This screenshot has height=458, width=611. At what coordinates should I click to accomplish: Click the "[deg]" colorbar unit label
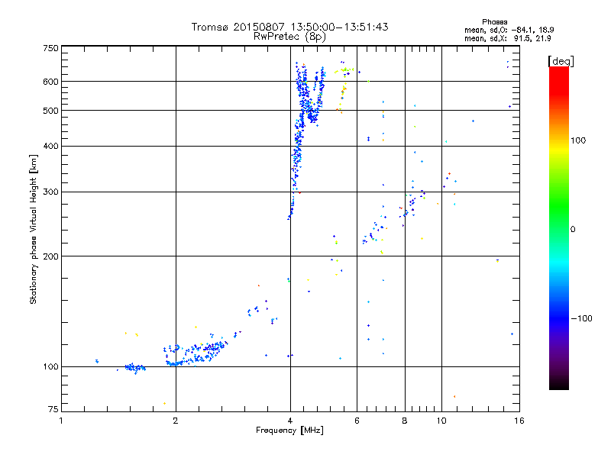click(561, 61)
